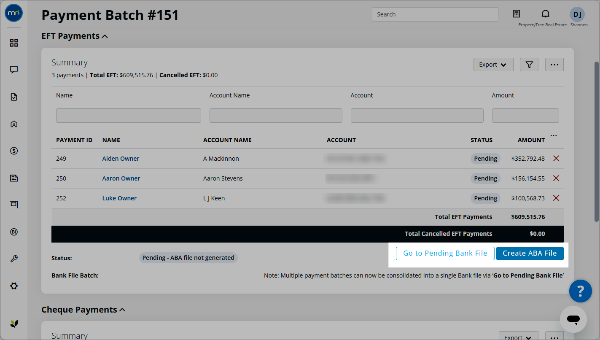Cancel Luke Owner payment with red X
Screen dimensions: 600x340
556,198
